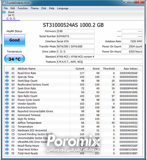Viewport: 147px width, 160px height.
Task: Click the Interface field Serial ATA
Action: pyautogui.click(x=75, y=41)
